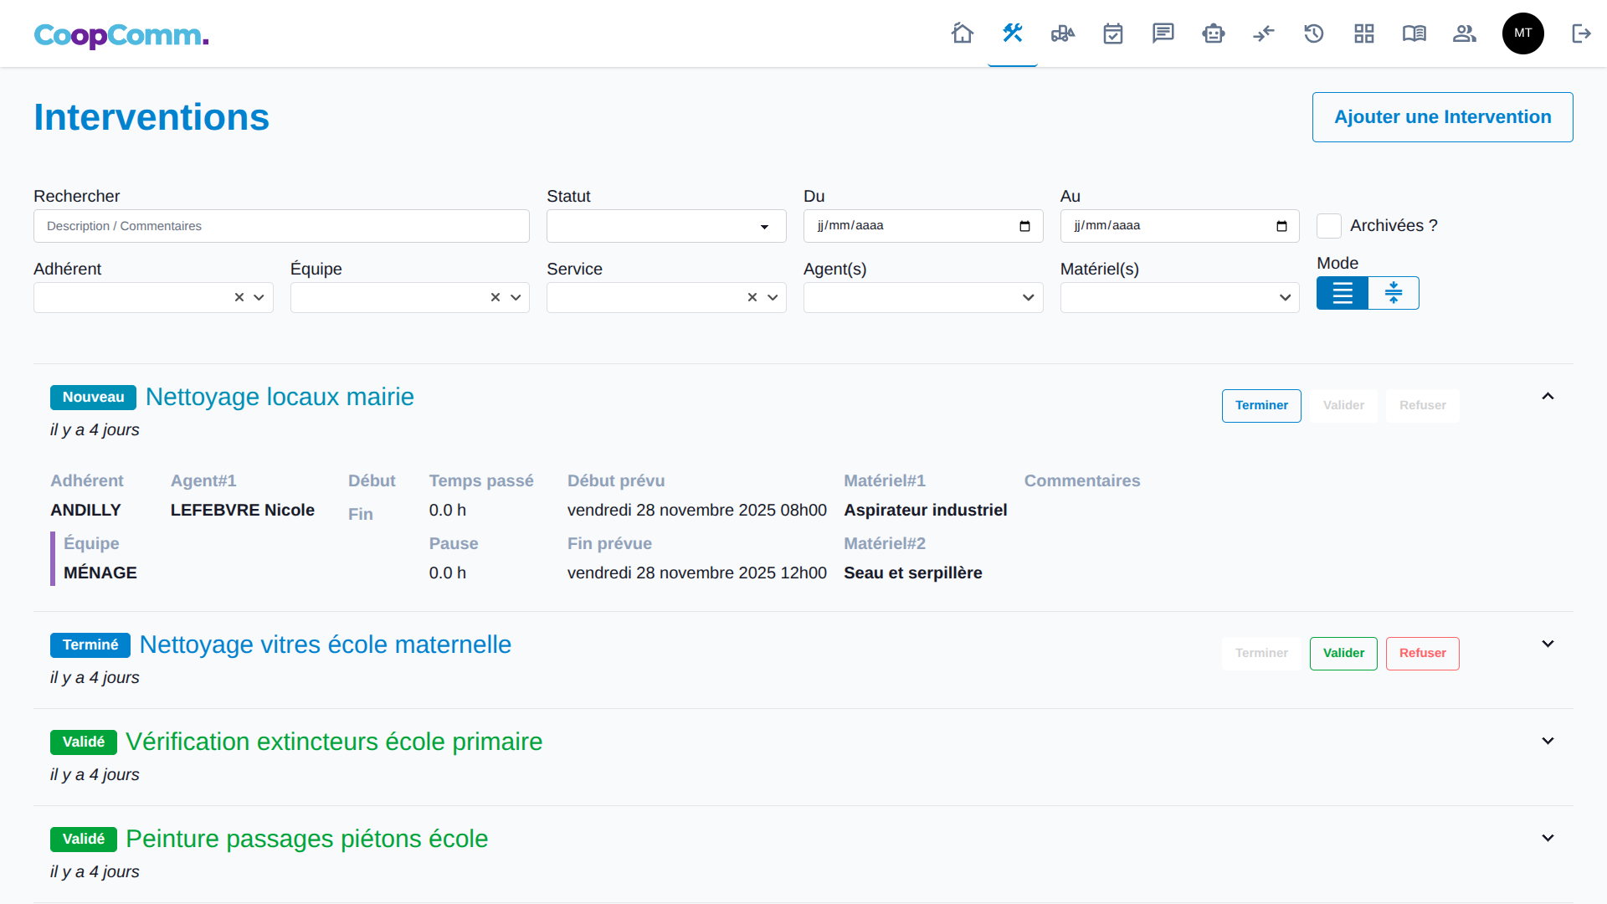
Task: Enable the Archivées checkbox
Action: point(1329,226)
